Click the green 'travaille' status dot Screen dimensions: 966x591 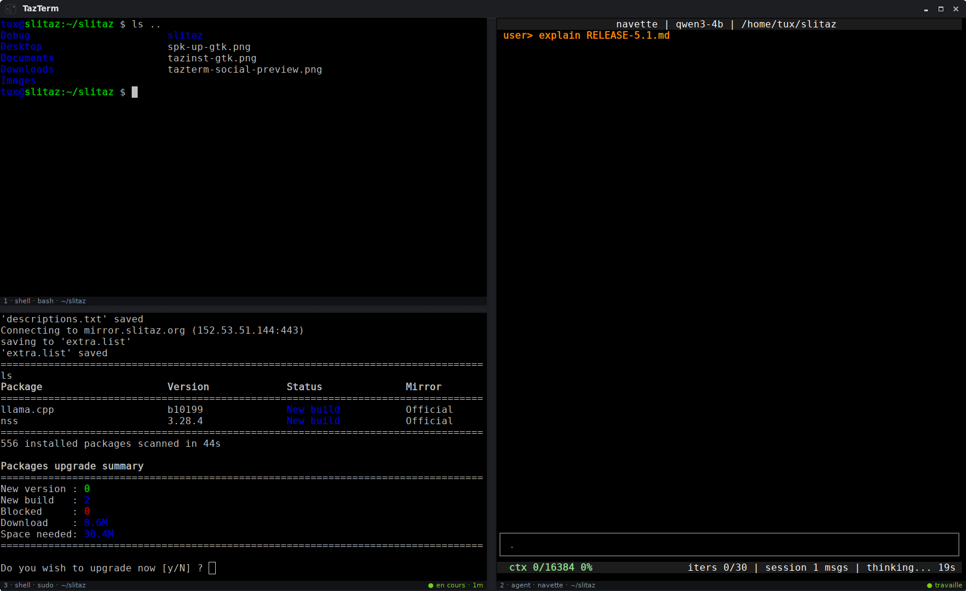point(930,586)
